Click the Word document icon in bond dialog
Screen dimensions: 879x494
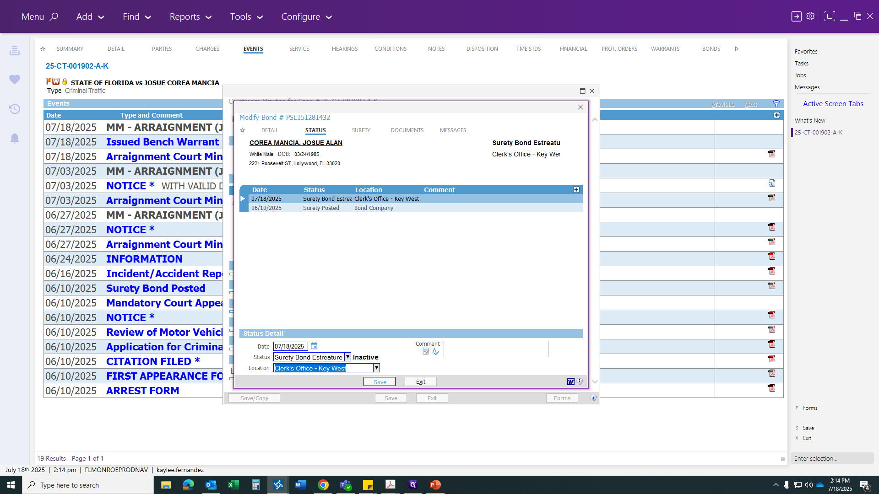(570, 381)
